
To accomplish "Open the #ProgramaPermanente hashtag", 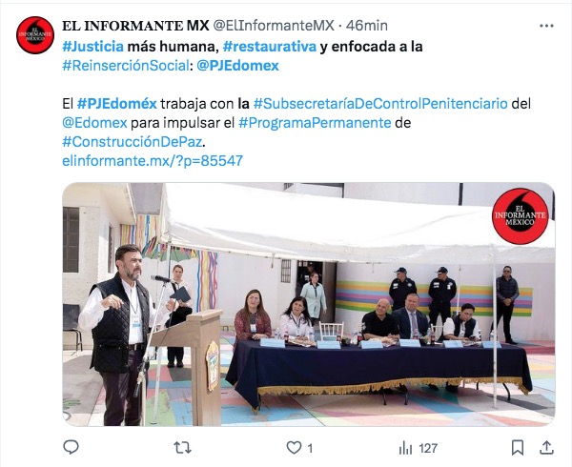I will pos(315,123).
